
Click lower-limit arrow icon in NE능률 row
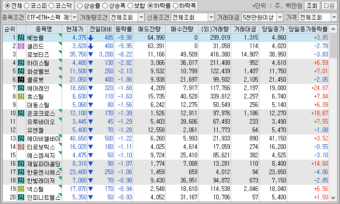point(91,38)
